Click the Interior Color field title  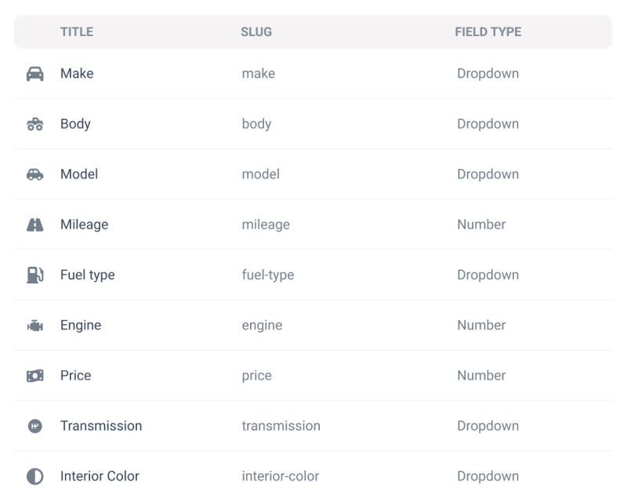pyautogui.click(x=100, y=476)
